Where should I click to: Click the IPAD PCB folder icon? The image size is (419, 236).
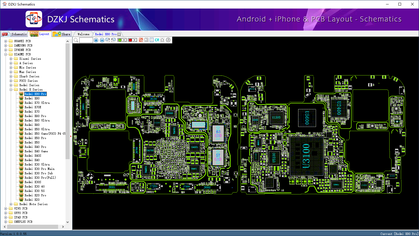11,217
